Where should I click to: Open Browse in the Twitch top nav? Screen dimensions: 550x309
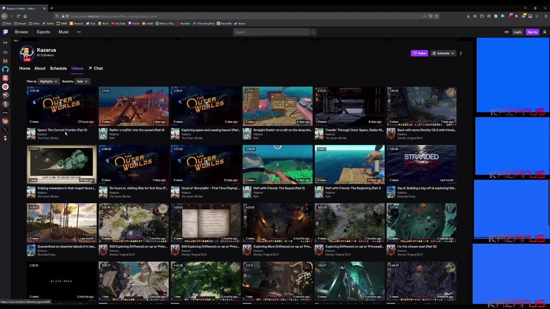click(21, 32)
